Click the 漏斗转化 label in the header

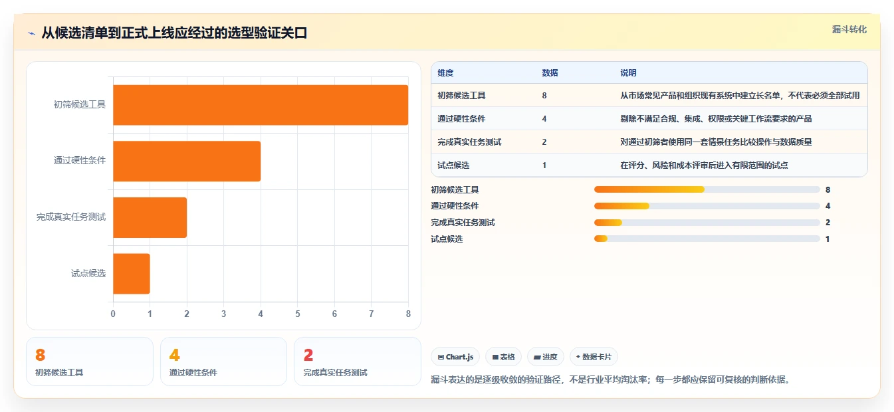[849, 29]
